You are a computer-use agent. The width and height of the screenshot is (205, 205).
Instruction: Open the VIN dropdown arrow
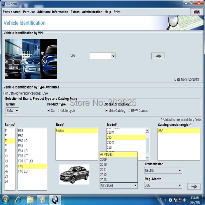[x=113, y=56]
